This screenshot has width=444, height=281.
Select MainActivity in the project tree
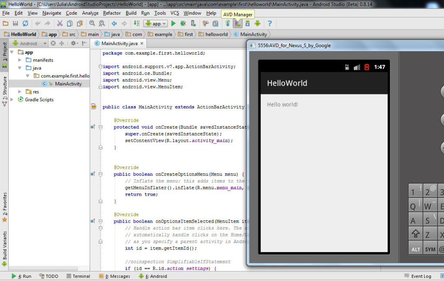[x=68, y=84]
